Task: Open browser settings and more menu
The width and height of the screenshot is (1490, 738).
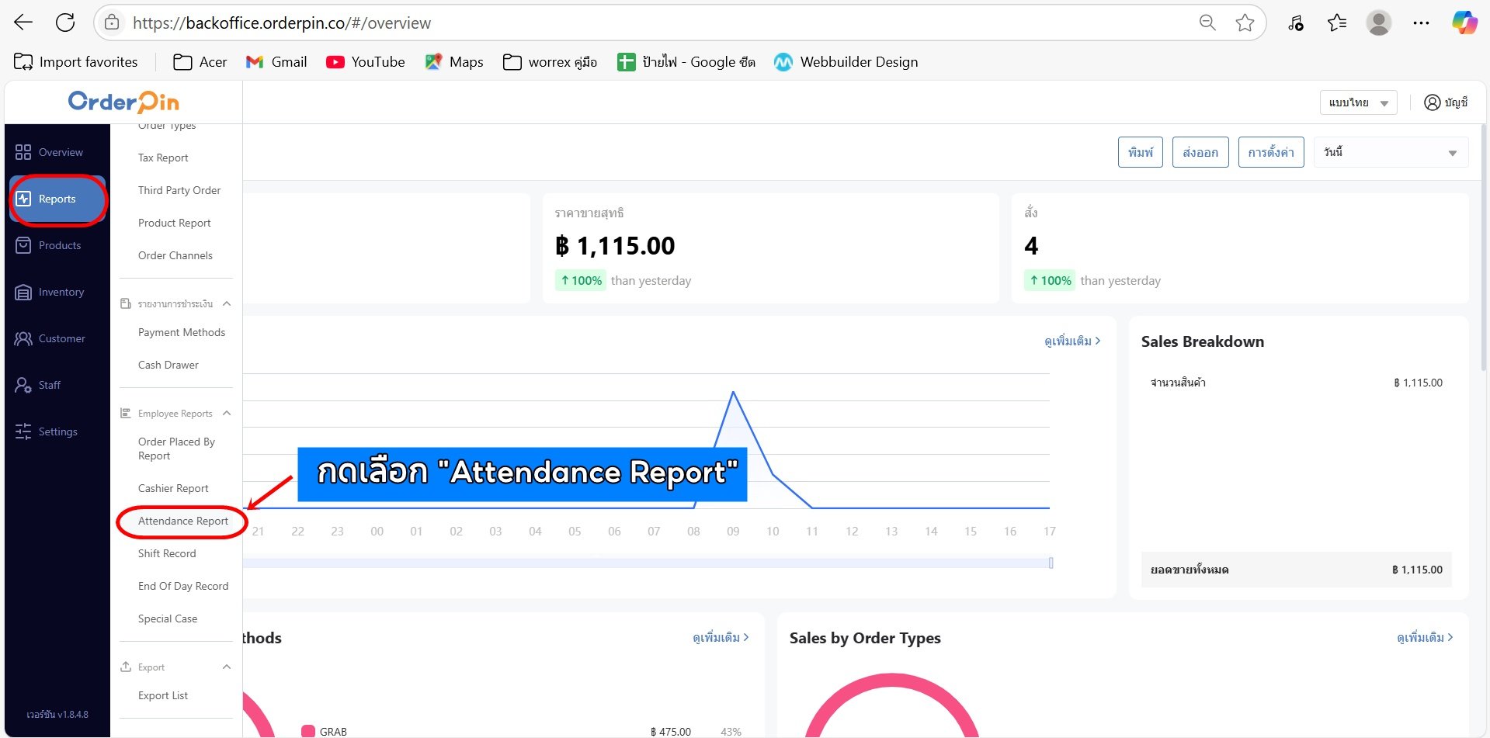Action: pos(1421,23)
